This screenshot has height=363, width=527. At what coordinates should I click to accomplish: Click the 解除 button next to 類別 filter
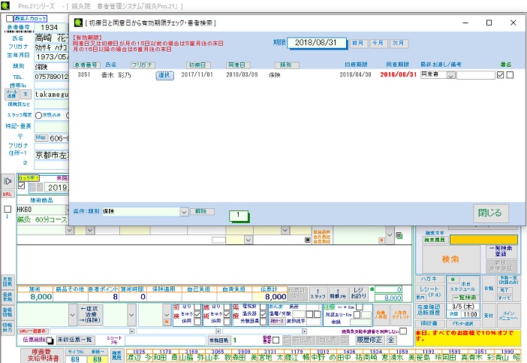point(202,212)
